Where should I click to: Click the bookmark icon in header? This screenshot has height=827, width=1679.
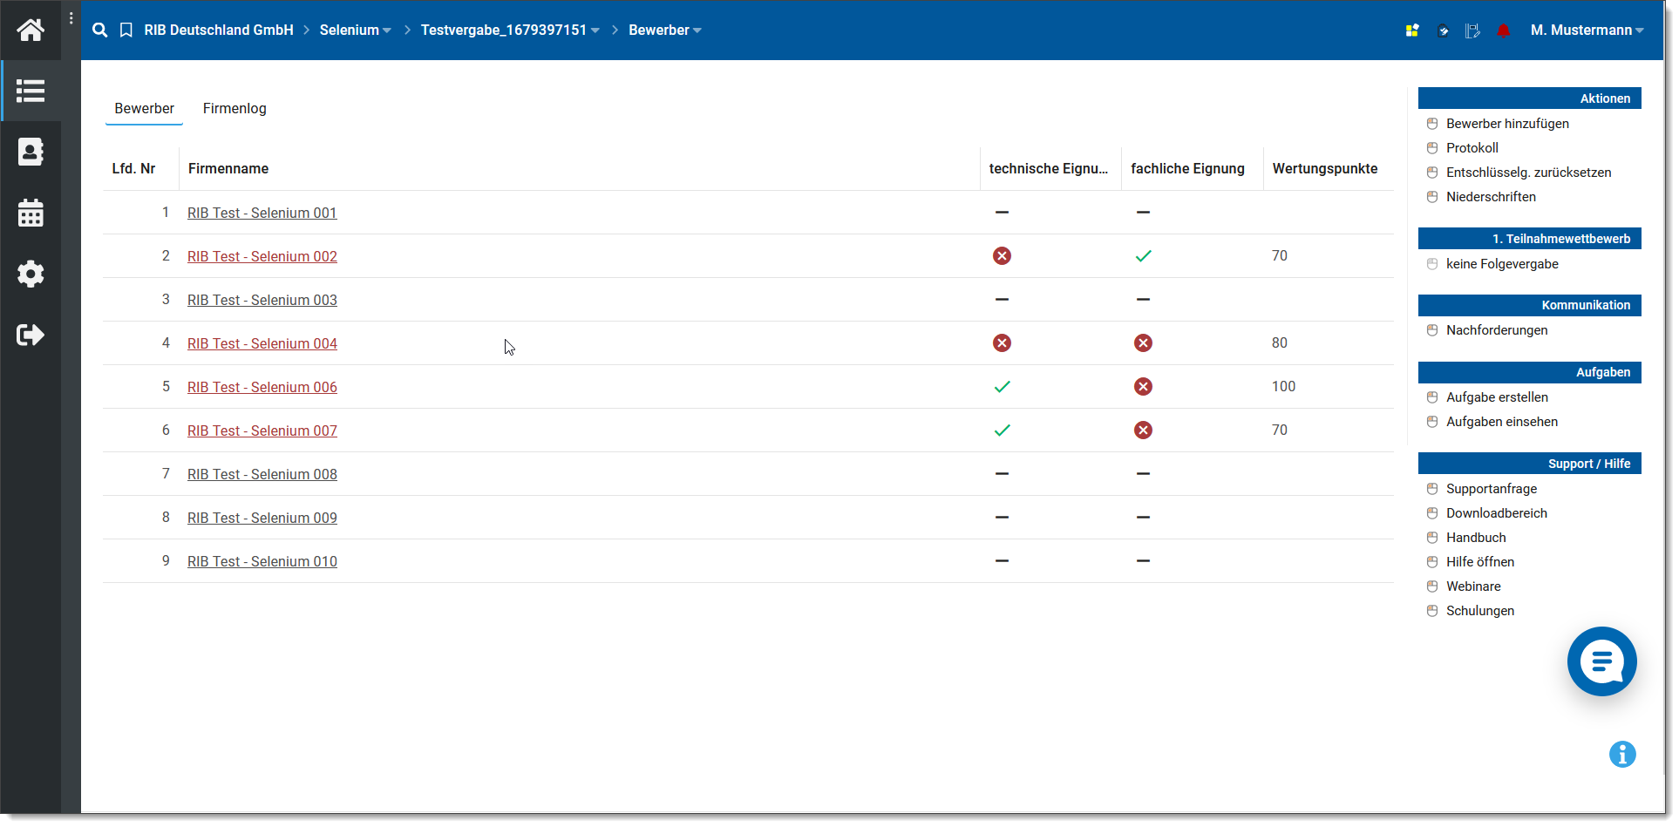click(126, 31)
